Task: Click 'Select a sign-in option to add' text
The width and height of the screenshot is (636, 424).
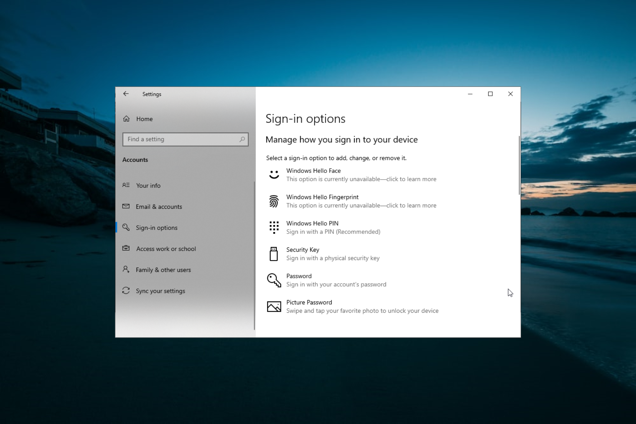Action: [336, 158]
